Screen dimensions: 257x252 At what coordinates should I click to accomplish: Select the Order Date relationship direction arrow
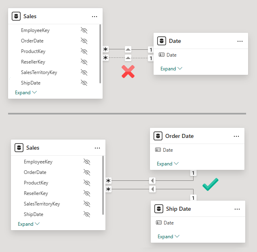click(152, 181)
